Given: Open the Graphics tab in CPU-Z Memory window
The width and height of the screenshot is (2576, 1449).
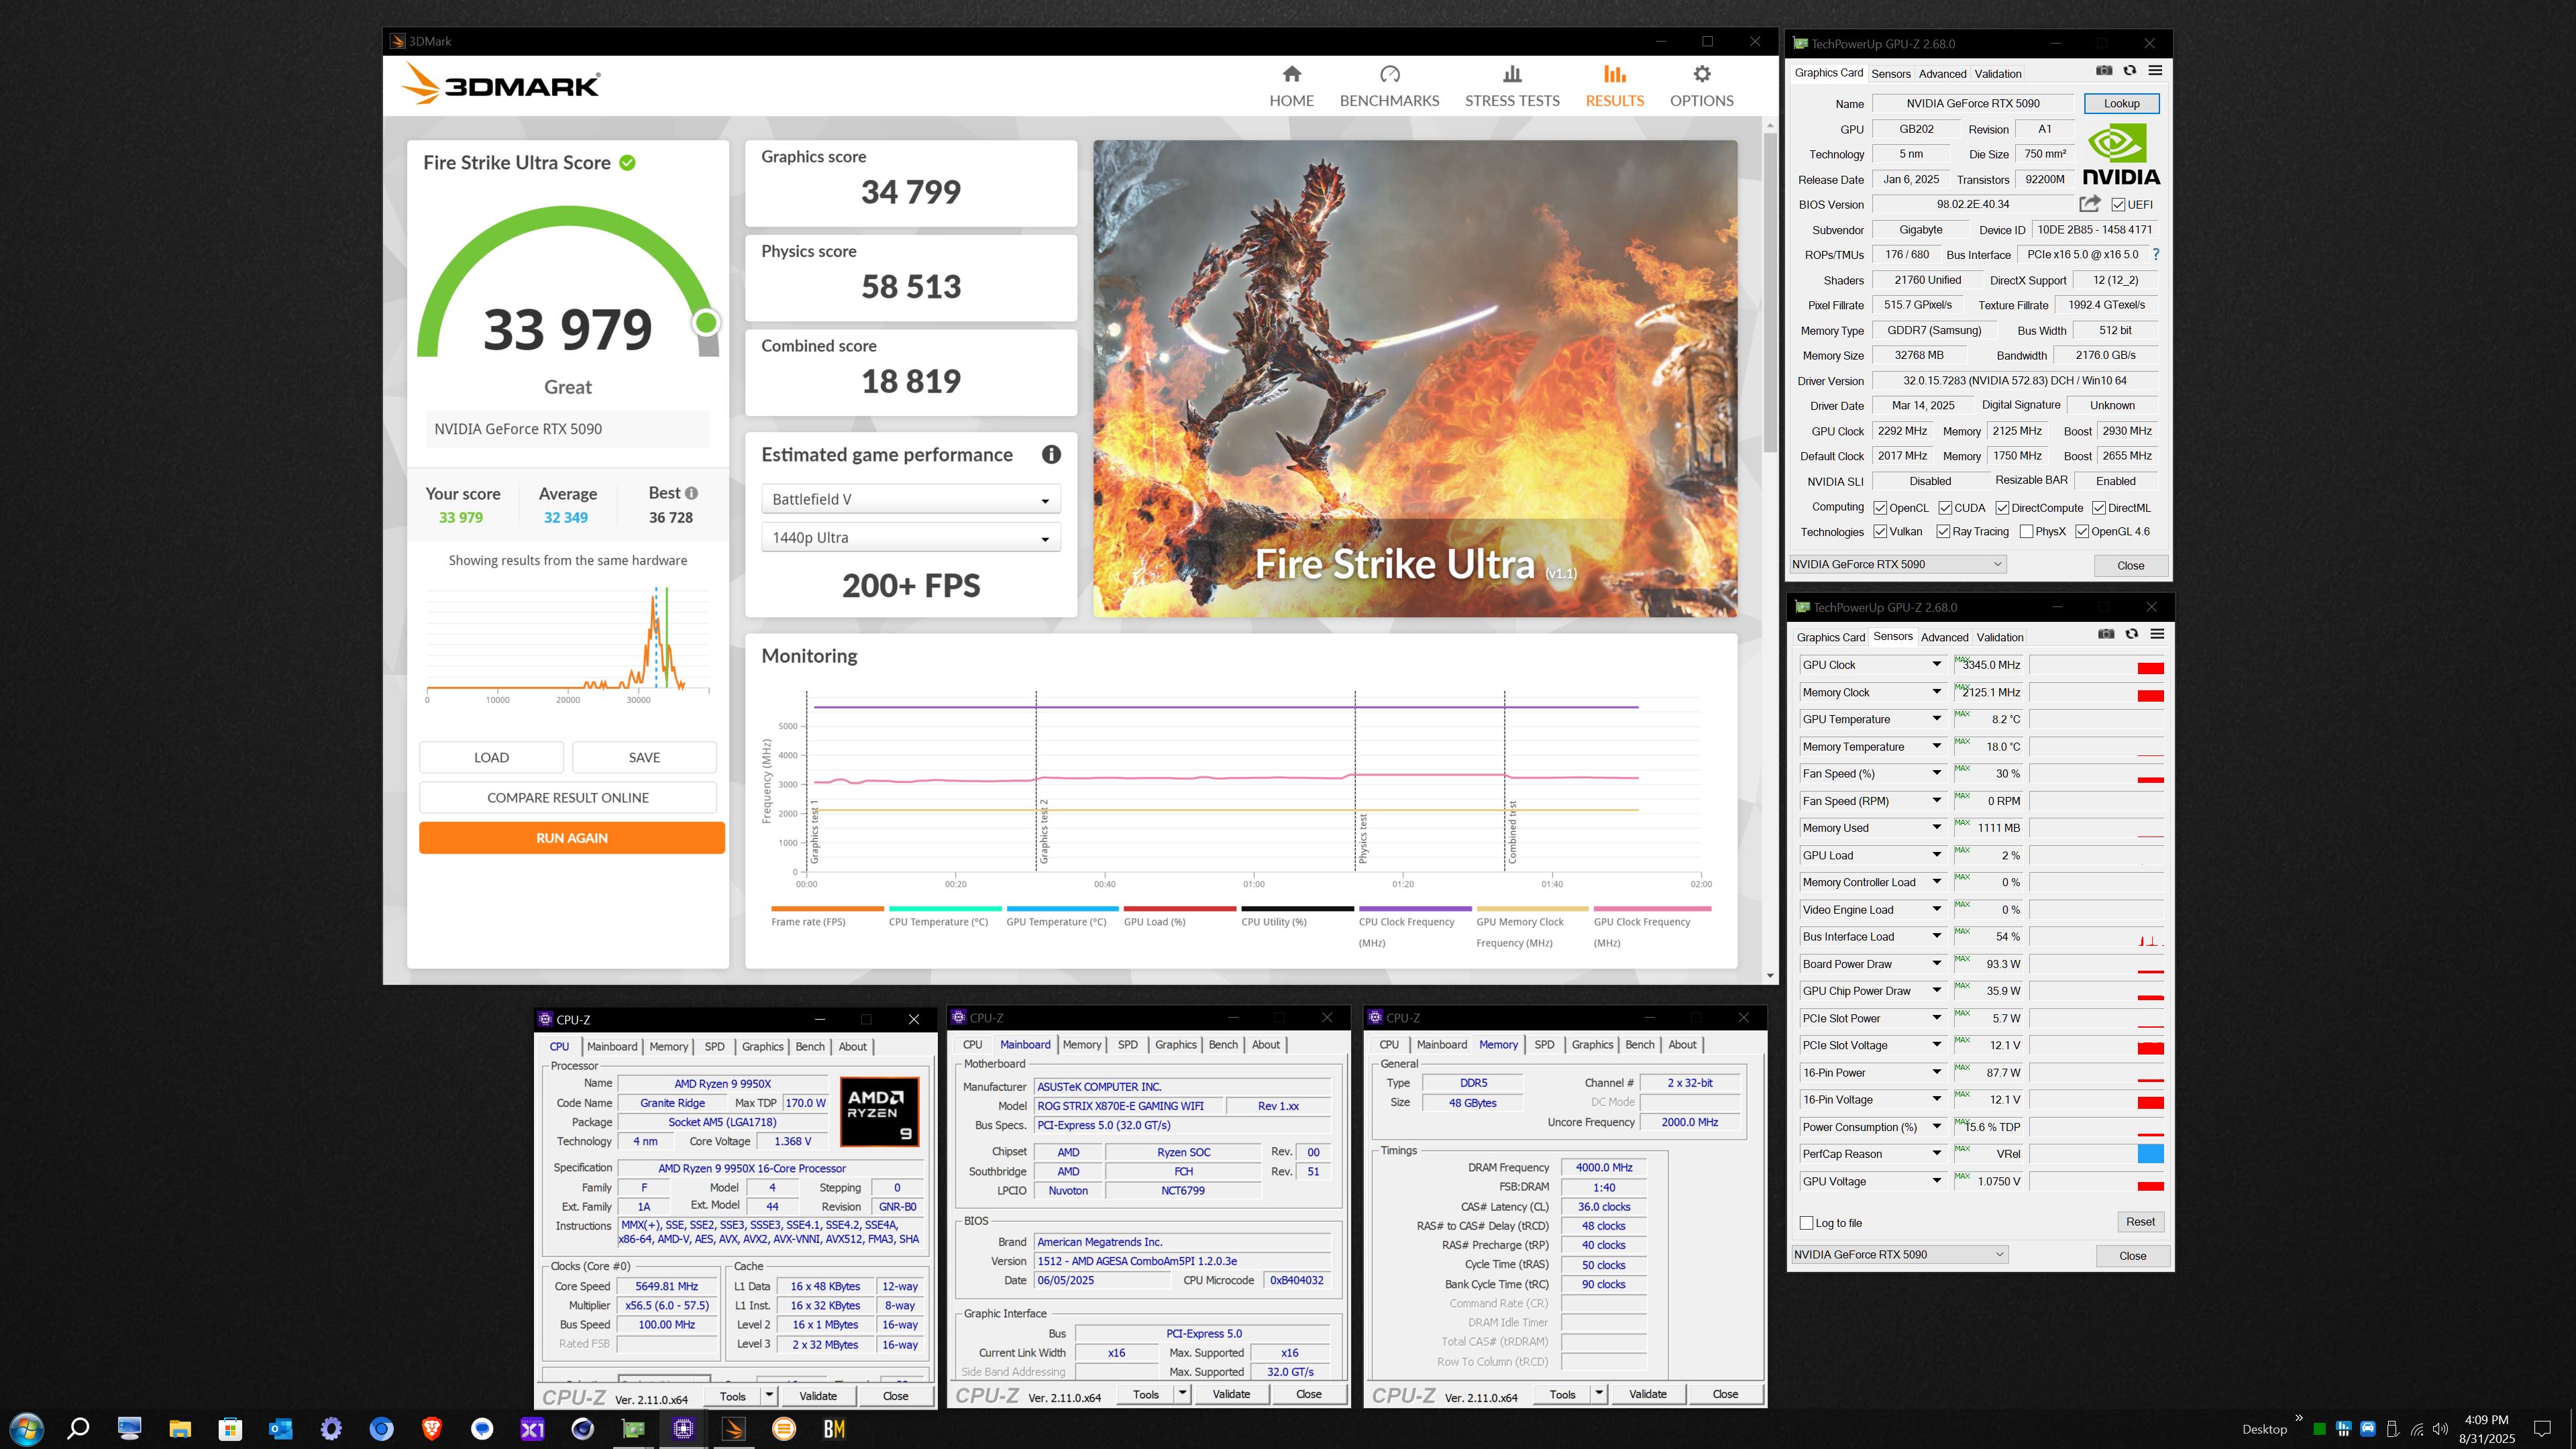Looking at the screenshot, I should point(1592,1045).
